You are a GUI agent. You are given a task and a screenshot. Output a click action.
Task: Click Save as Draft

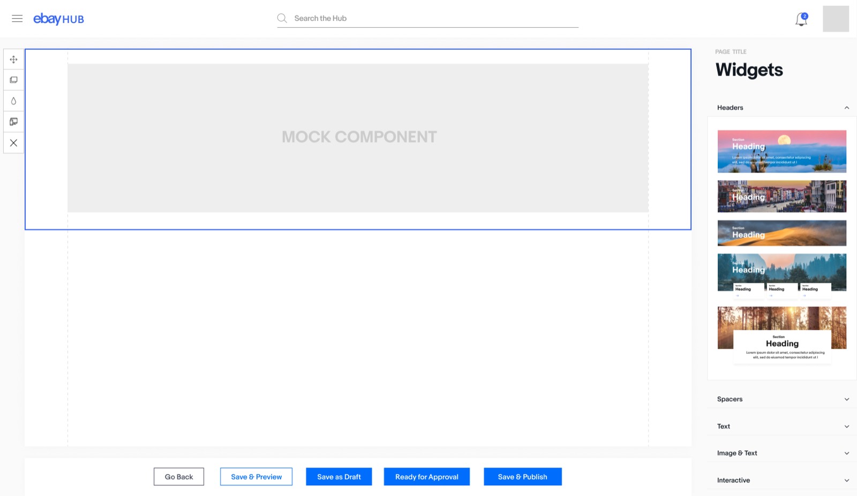click(x=339, y=477)
